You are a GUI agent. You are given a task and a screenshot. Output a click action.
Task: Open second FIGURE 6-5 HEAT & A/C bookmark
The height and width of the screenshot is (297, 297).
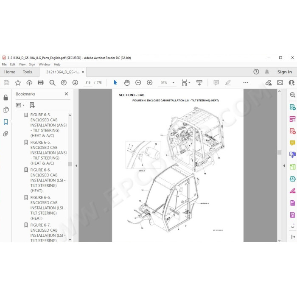[x=48, y=153]
